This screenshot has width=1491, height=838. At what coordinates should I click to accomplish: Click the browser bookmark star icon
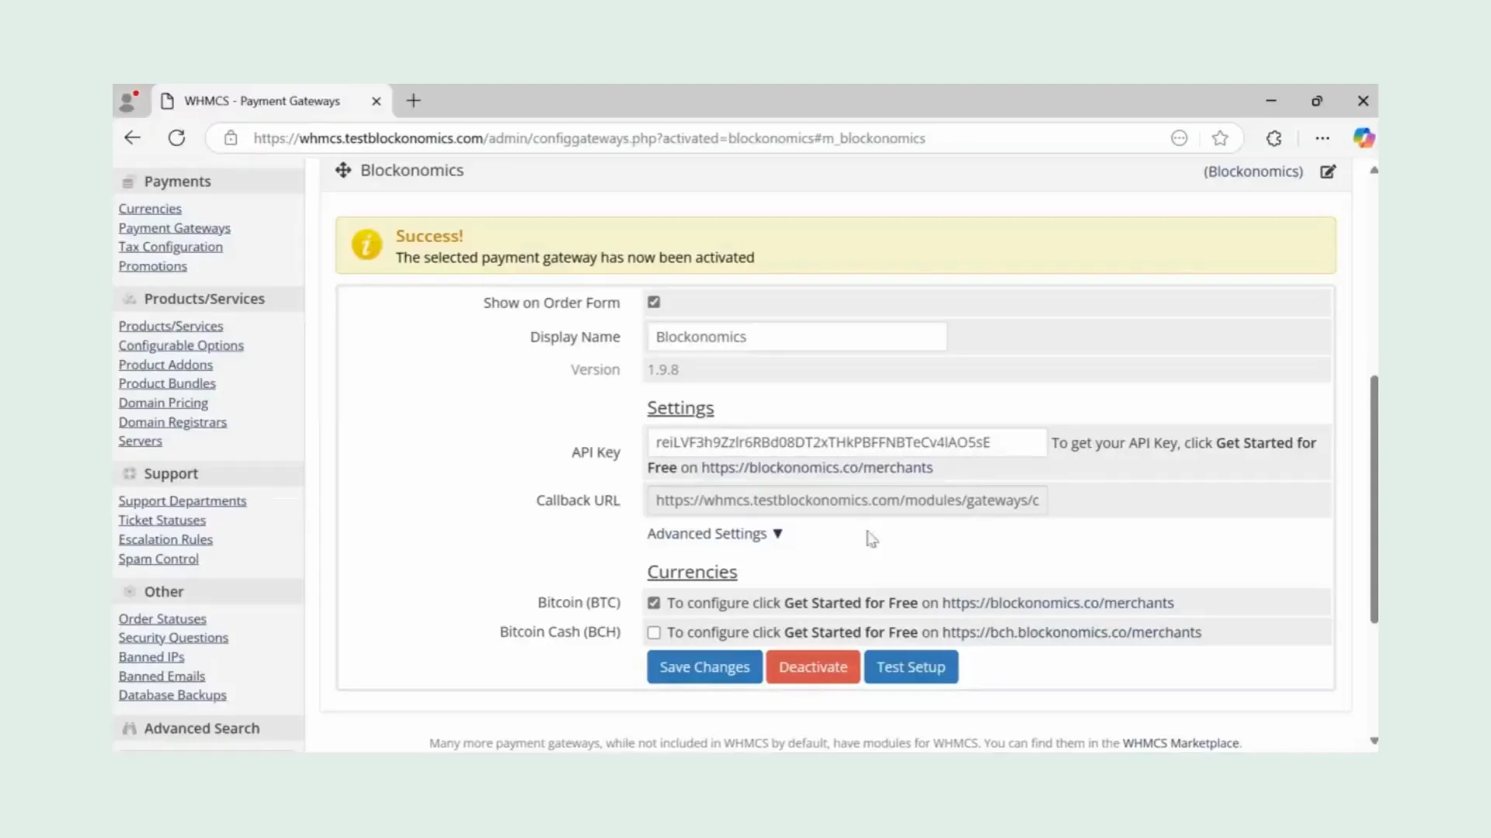[1221, 138]
